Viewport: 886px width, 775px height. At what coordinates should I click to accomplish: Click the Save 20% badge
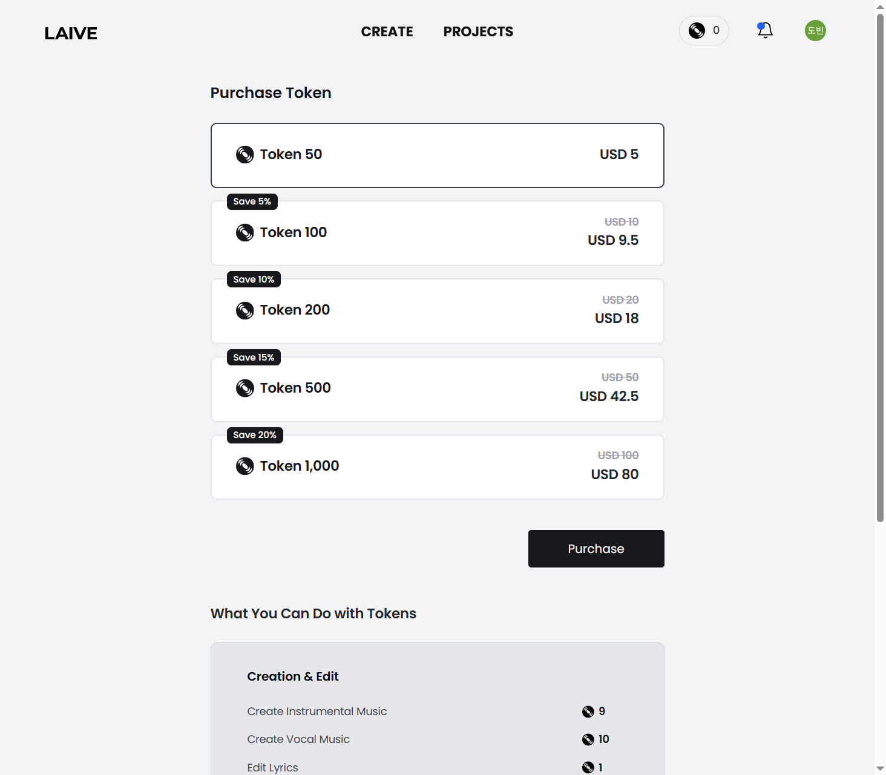click(255, 435)
